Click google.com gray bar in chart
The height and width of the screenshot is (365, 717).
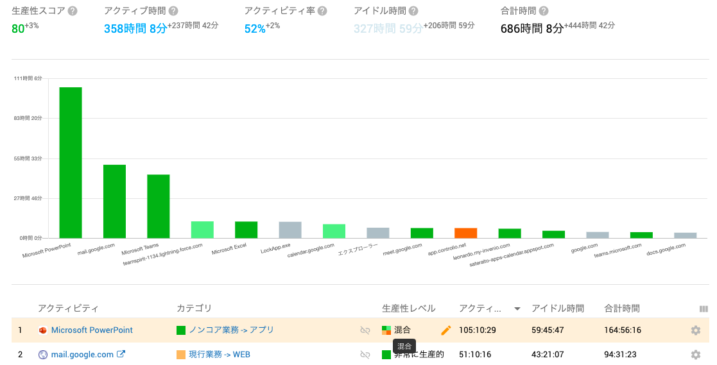click(x=597, y=235)
